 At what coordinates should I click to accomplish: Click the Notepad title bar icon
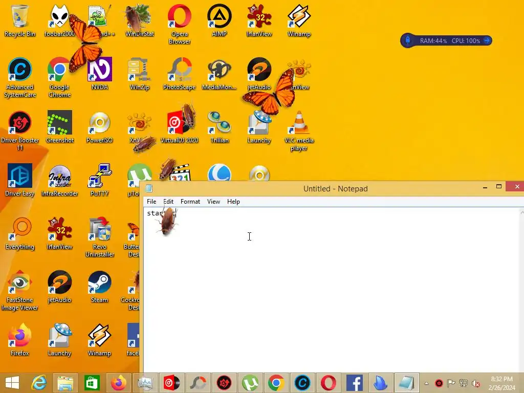pyautogui.click(x=149, y=188)
